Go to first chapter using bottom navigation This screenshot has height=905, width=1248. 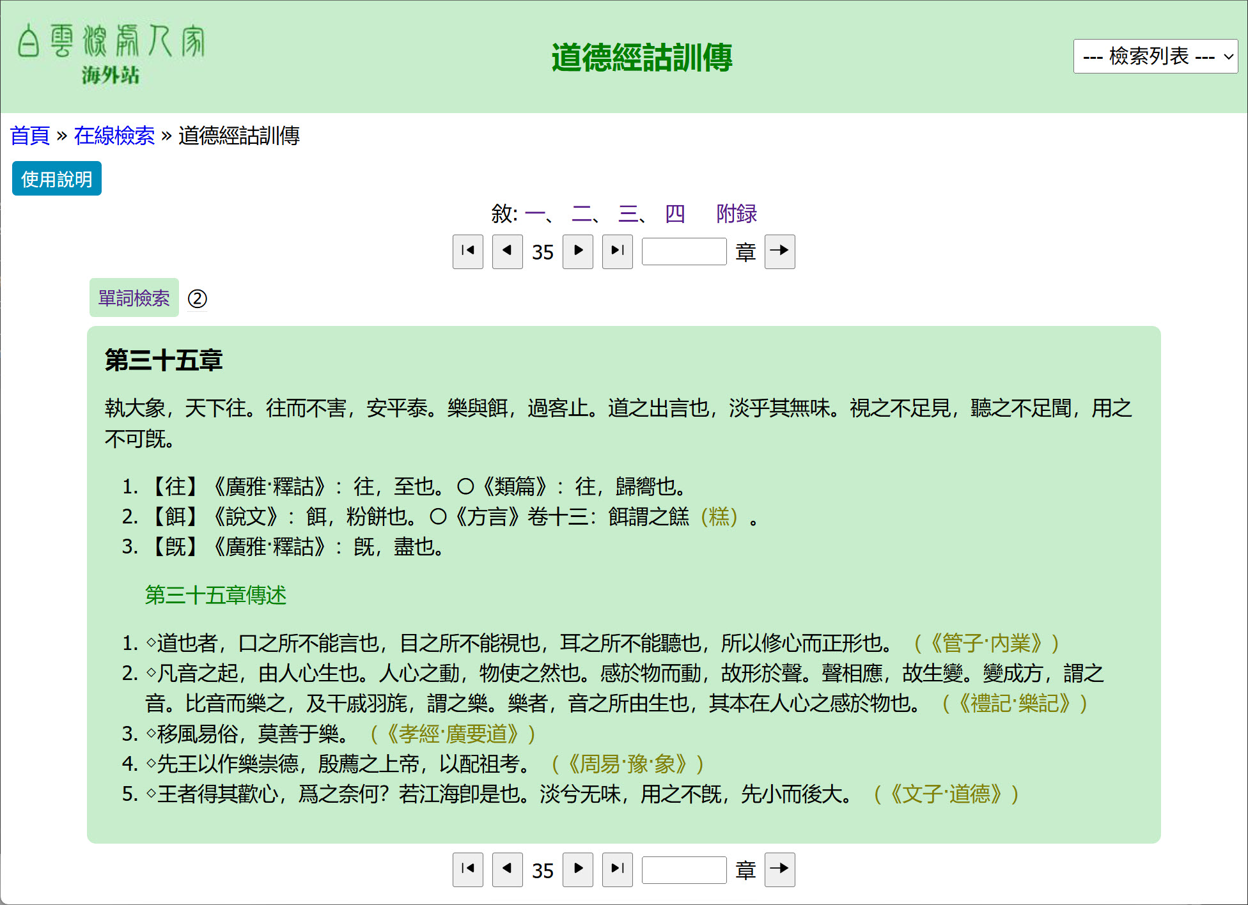[467, 869]
